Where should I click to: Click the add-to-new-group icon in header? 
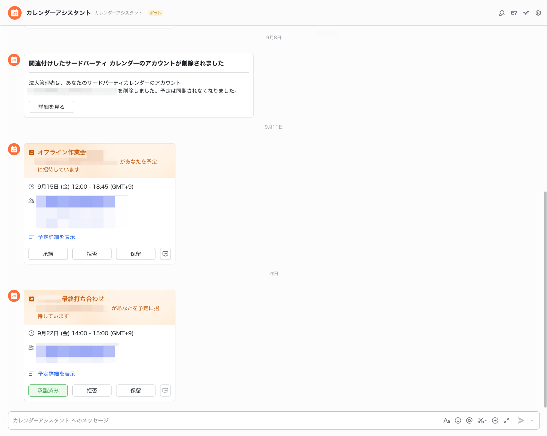(x=514, y=13)
